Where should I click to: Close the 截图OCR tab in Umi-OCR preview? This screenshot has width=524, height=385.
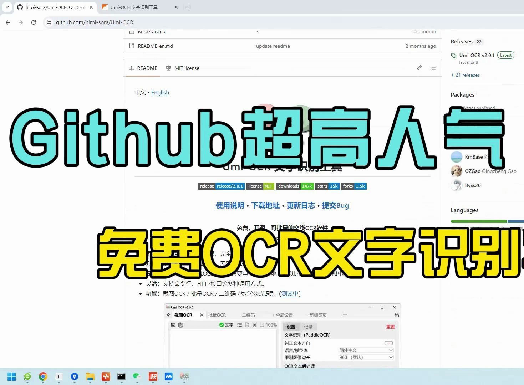click(202, 315)
